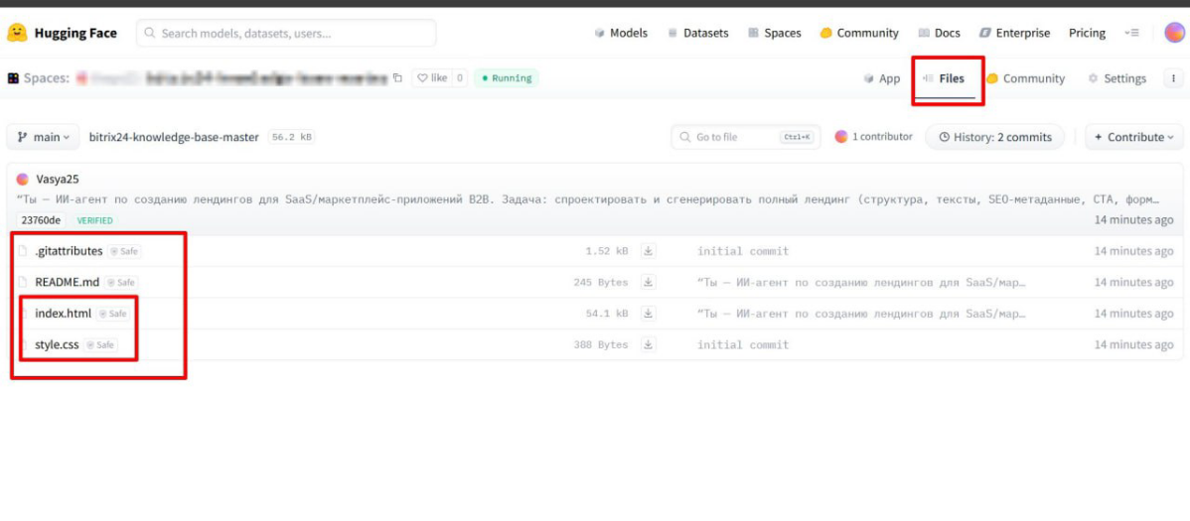Switch to the App tab
Screen dimensions: 1190x521
pyautogui.click(x=882, y=78)
